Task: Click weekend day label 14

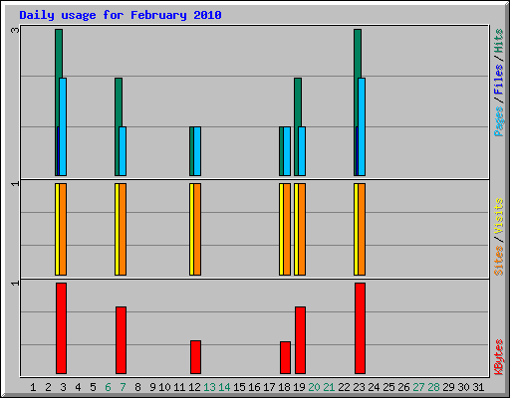Action: (x=224, y=387)
